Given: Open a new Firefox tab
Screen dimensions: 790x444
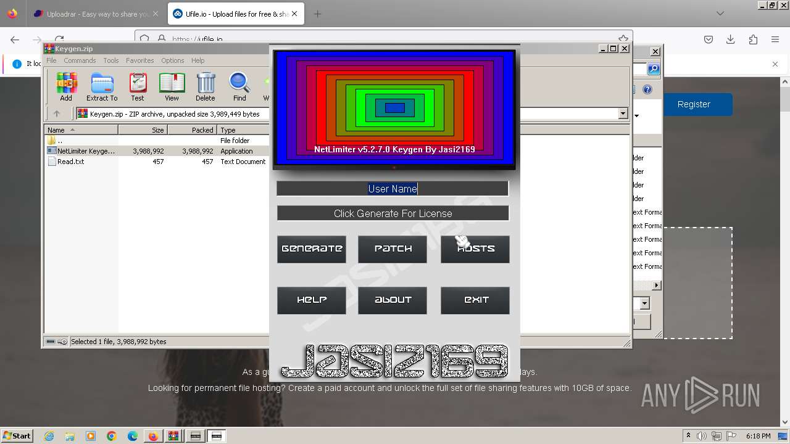Looking at the screenshot, I should tap(317, 14).
